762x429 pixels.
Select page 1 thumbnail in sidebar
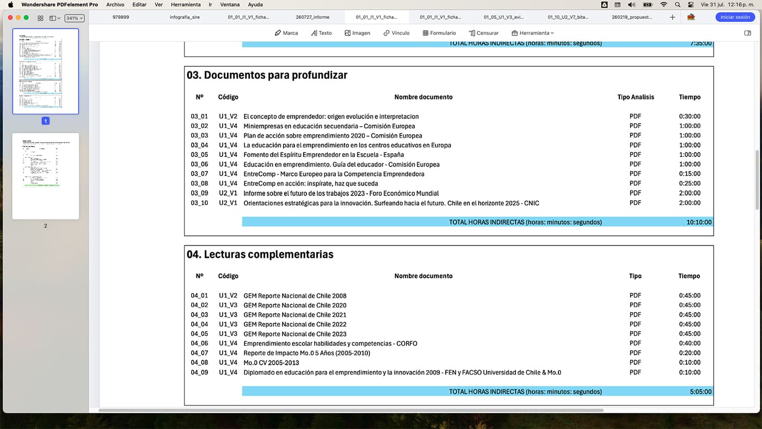click(x=46, y=71)
